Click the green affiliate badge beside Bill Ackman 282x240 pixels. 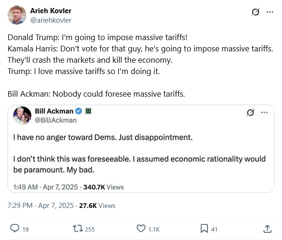(x=88, y=111)
